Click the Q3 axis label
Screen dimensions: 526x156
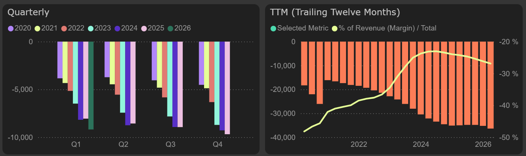170,145
